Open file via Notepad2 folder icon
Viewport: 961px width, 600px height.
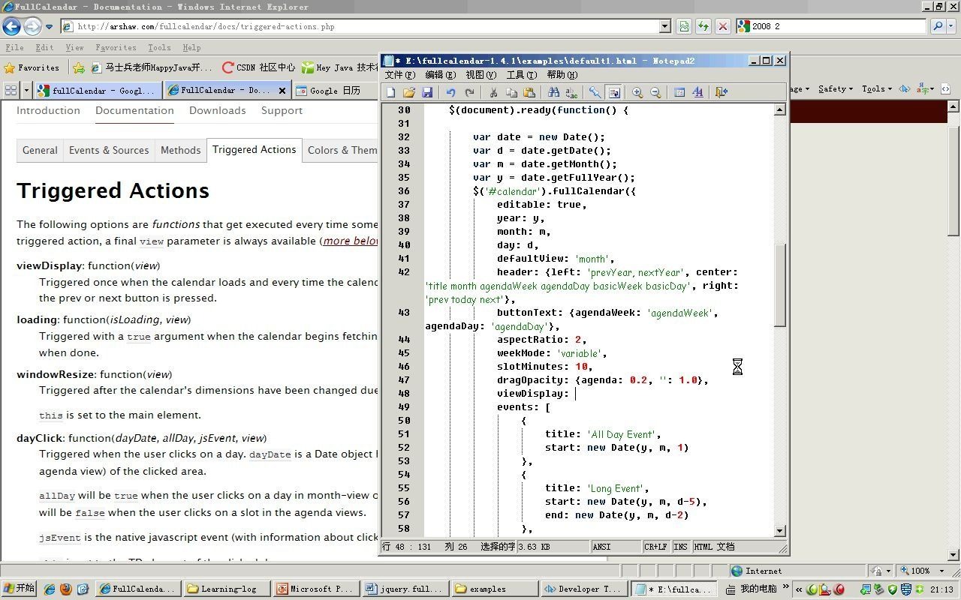[409, 92]
